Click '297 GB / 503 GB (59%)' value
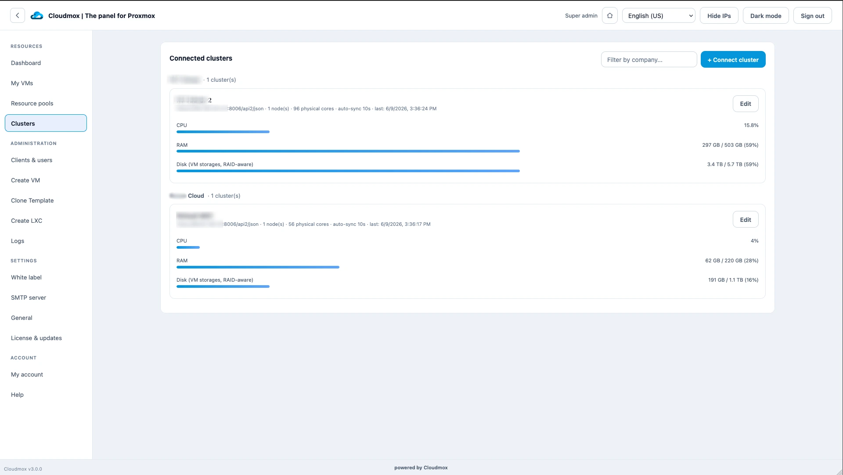843x475 pixels. (730, 145)
